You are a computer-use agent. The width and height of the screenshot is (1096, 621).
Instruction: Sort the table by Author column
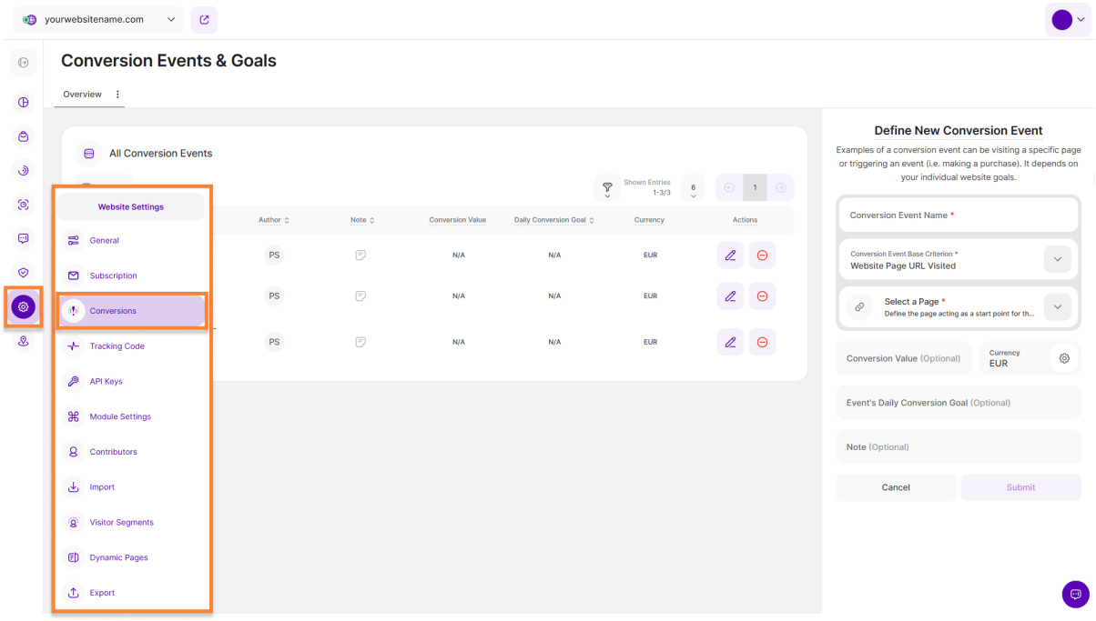274,220
